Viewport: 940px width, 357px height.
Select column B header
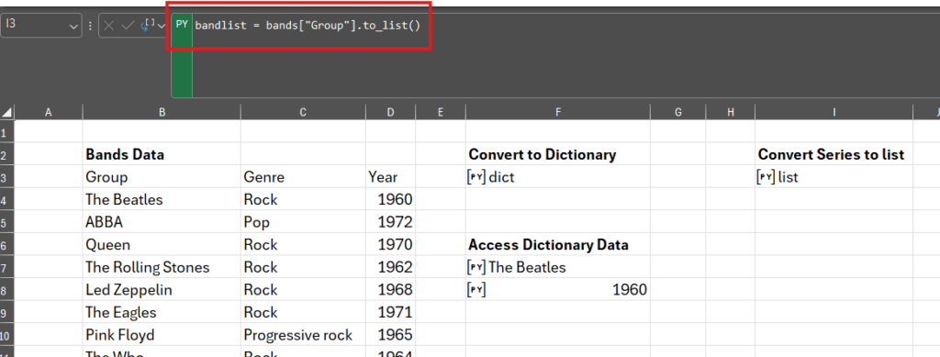click(162, 112)
